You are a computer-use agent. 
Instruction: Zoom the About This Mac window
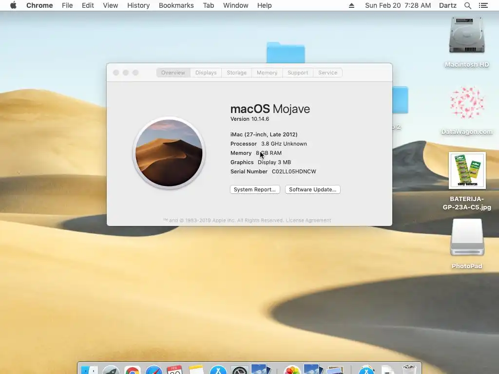pos(135,73)
